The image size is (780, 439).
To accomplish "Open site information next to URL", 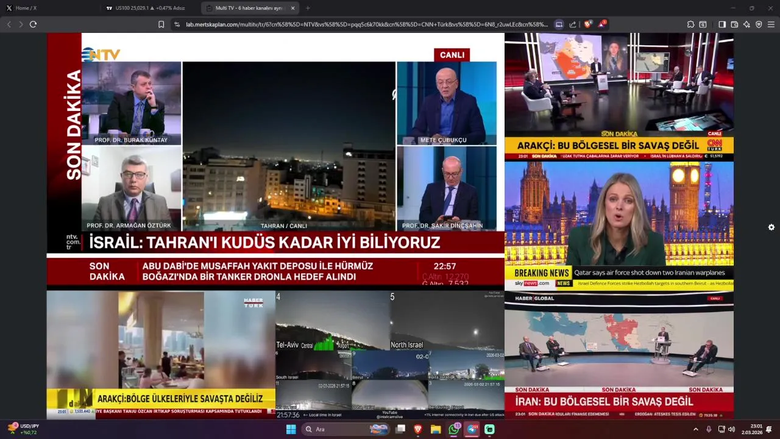I will pyautogui.click(x=177, y=24).
